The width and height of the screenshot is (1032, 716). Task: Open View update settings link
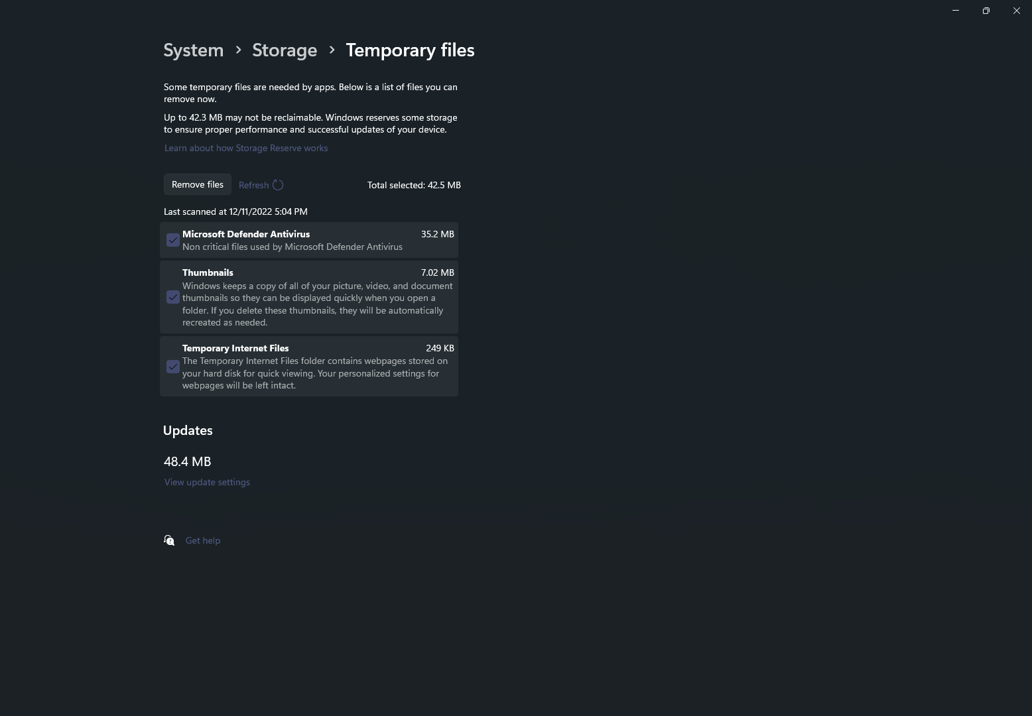pos(207,482)
